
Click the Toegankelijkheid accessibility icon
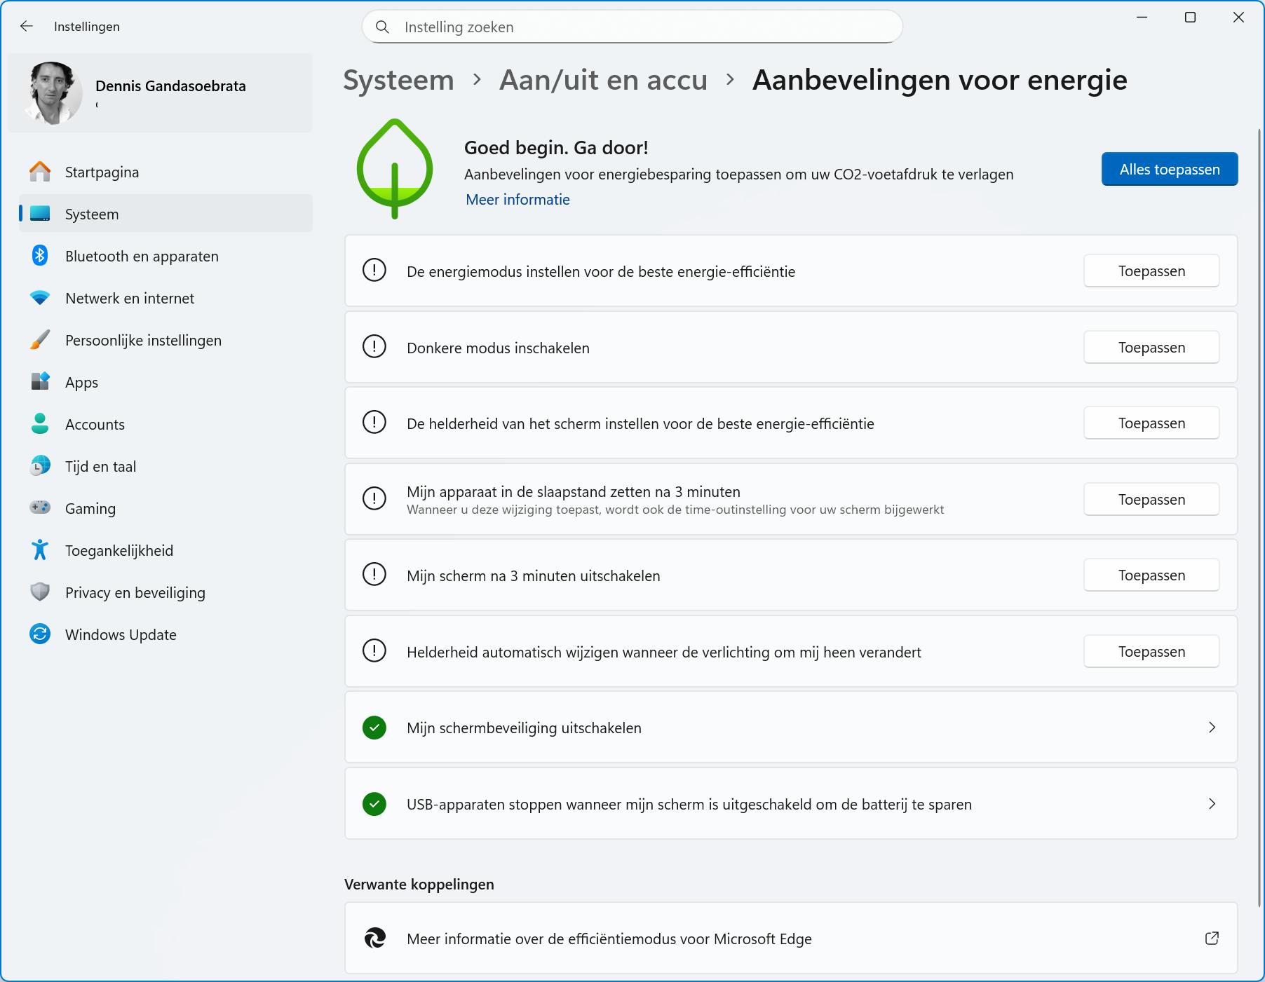[40, 550]
